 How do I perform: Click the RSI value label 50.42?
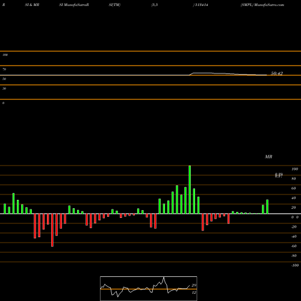point(277,73)
